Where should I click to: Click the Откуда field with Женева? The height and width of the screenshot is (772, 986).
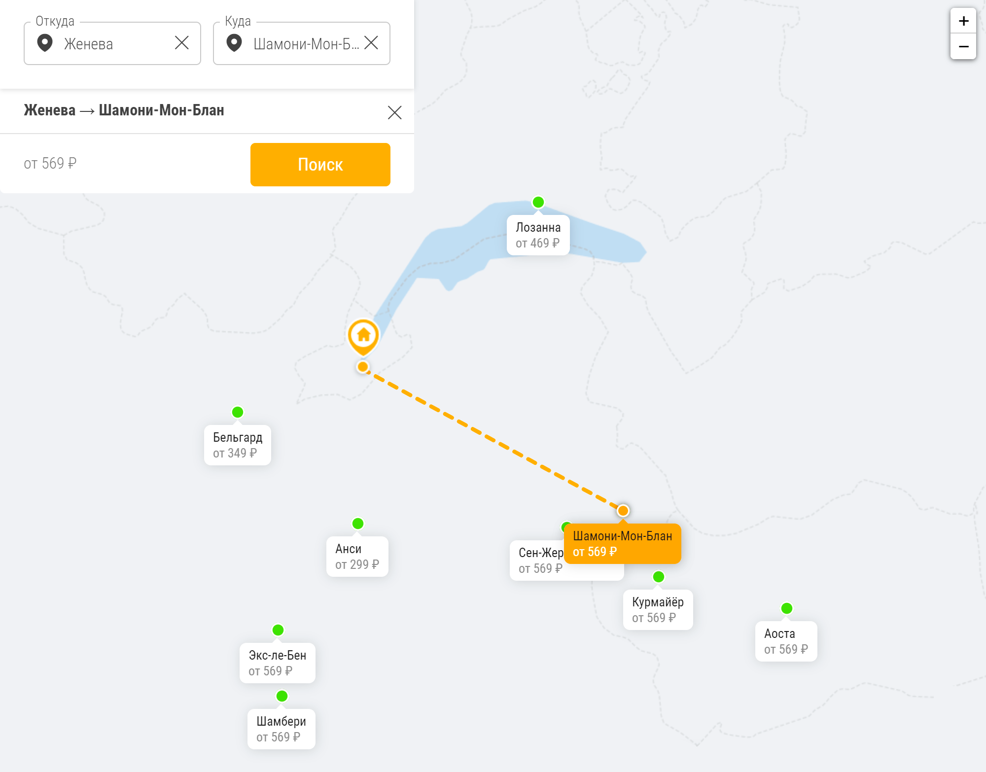(x=112, y=43)
